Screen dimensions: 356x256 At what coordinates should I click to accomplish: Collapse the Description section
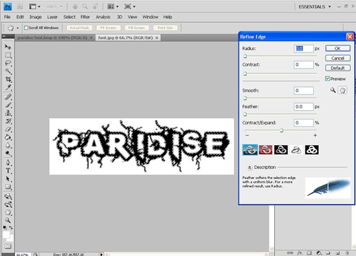click(249, 167)
